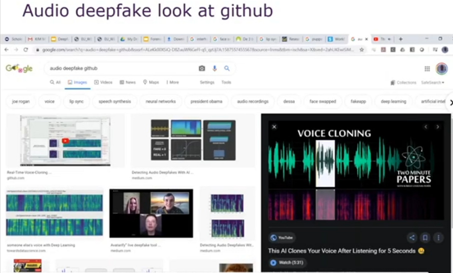The image size is (453, 273).
Task: Filter by audio recordings chip
Action: click(253, 101)
